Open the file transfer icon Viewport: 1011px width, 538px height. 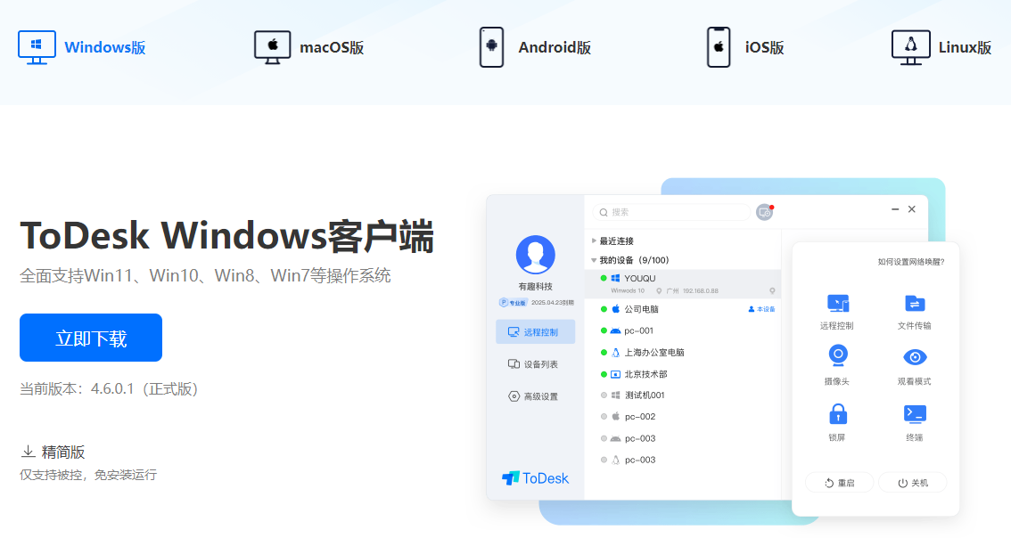click(914, 304)
